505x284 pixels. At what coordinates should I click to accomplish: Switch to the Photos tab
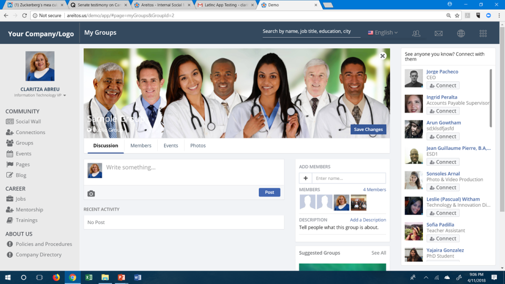[x=198, y=146]
